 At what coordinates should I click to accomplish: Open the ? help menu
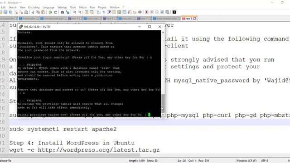tap(123, 7)
